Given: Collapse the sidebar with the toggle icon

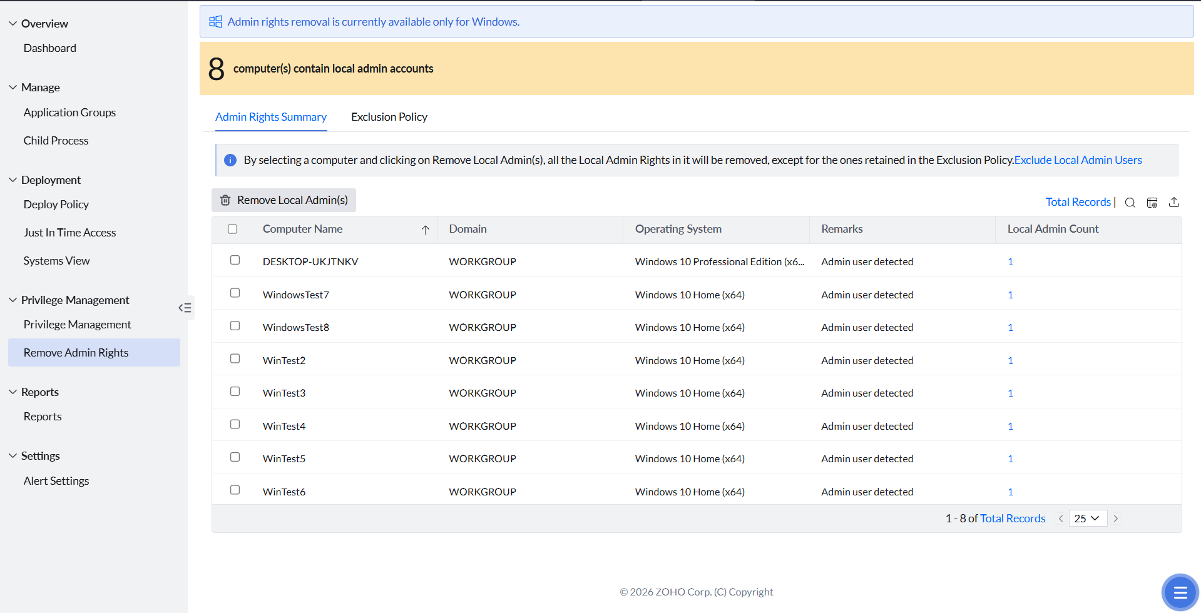Looking at the screenshot, I should tap(185, 308).
